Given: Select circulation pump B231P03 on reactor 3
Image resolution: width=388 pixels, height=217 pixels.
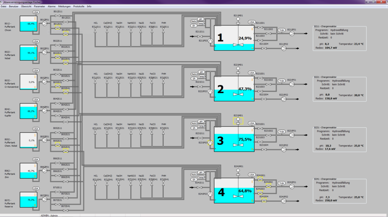Looking at the screenshot, I should 210,143.
